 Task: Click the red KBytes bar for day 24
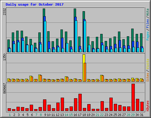[111, 104]
